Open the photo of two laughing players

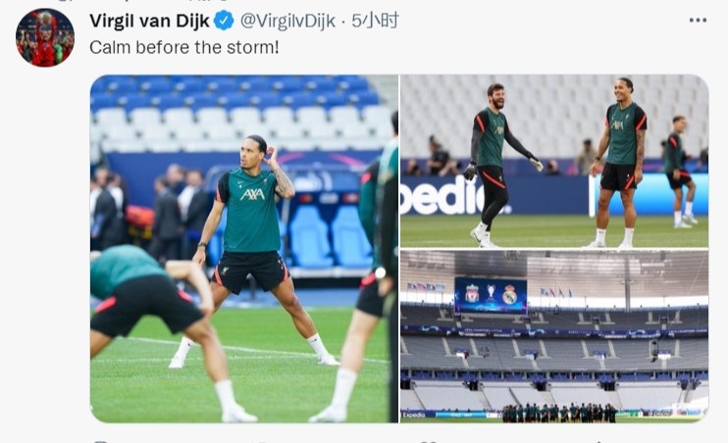(554, 161)
